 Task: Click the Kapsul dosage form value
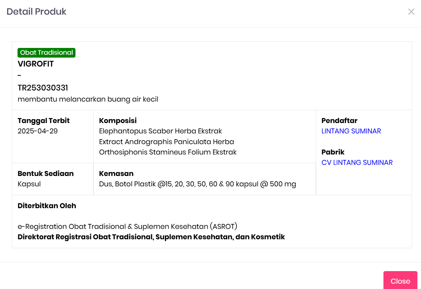coord(29,184)
